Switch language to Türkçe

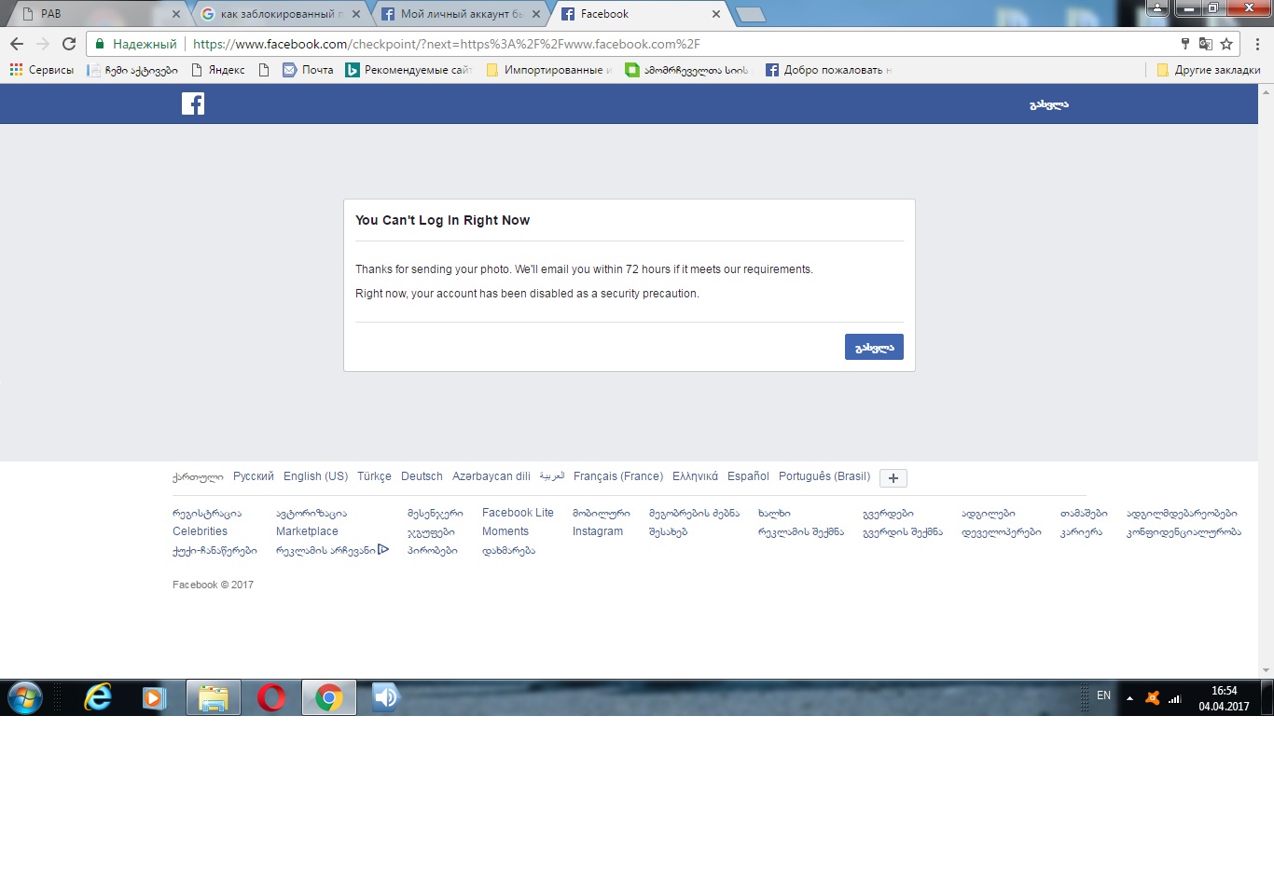pyautogui.click(x=374, y=476)
